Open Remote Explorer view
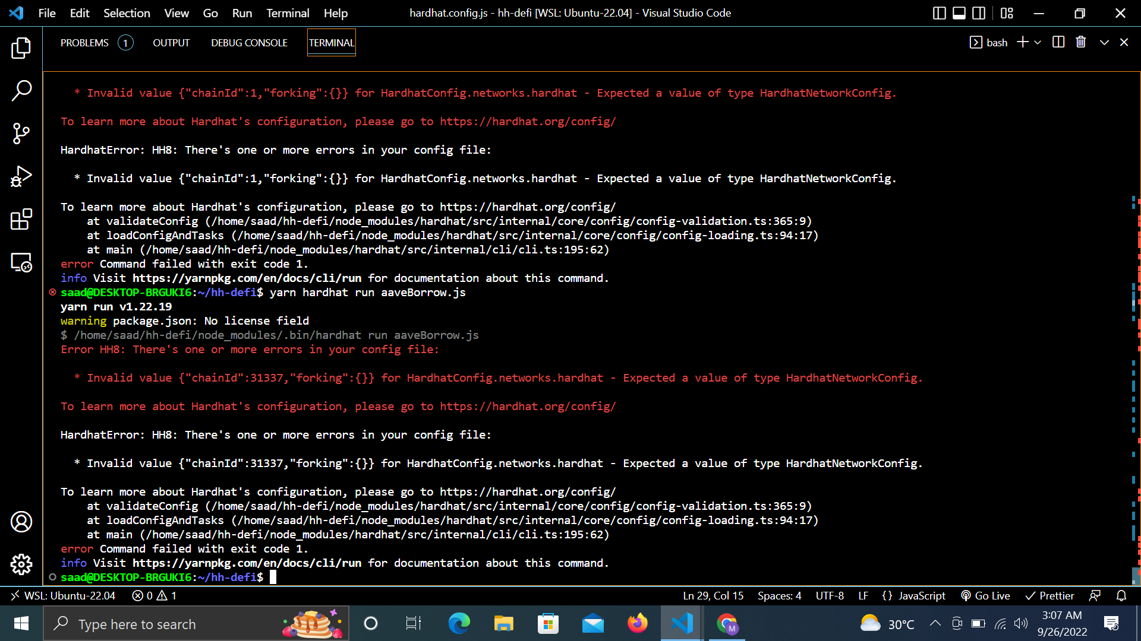This screenshot has height=641, width=1141. (x=21, y=262)
